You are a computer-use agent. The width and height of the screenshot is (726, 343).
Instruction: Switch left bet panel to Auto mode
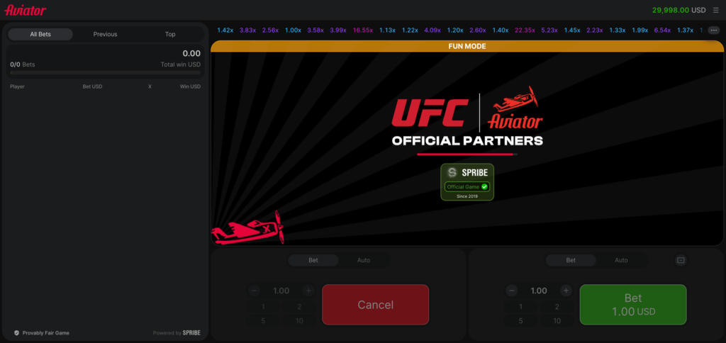[364, 260]
